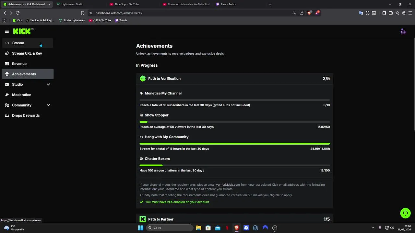Open the browser main menu
The width and height of the screenshot is (415, 233).
click(x=410, y=13)
